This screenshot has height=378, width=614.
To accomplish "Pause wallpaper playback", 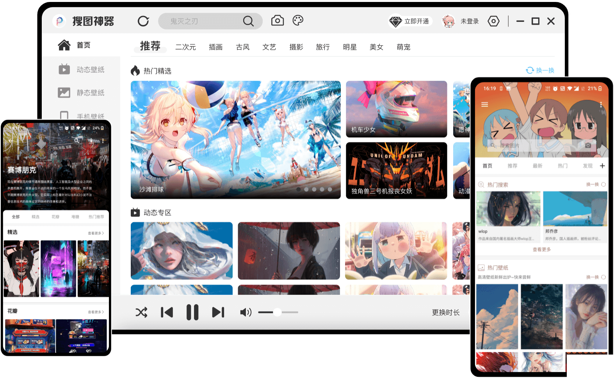I will coord(192,312).
